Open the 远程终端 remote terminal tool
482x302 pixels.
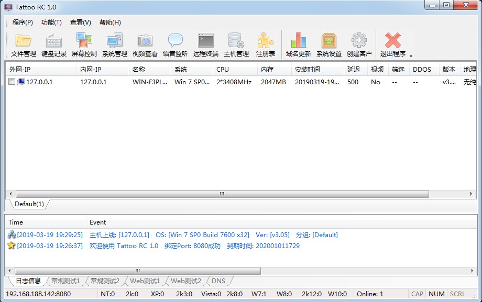point(206,45)
